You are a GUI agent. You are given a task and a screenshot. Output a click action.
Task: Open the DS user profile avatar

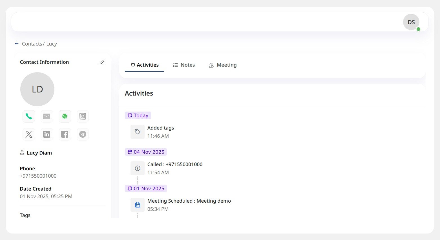pyautogui.click(x=411, y=22)
